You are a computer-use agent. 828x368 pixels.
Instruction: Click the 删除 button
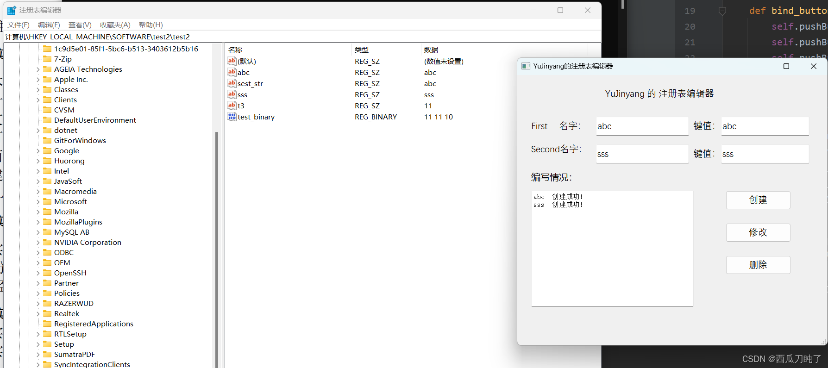758,265
